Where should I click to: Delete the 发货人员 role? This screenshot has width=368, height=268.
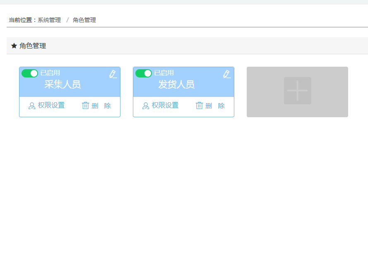[x=210, y=106]
